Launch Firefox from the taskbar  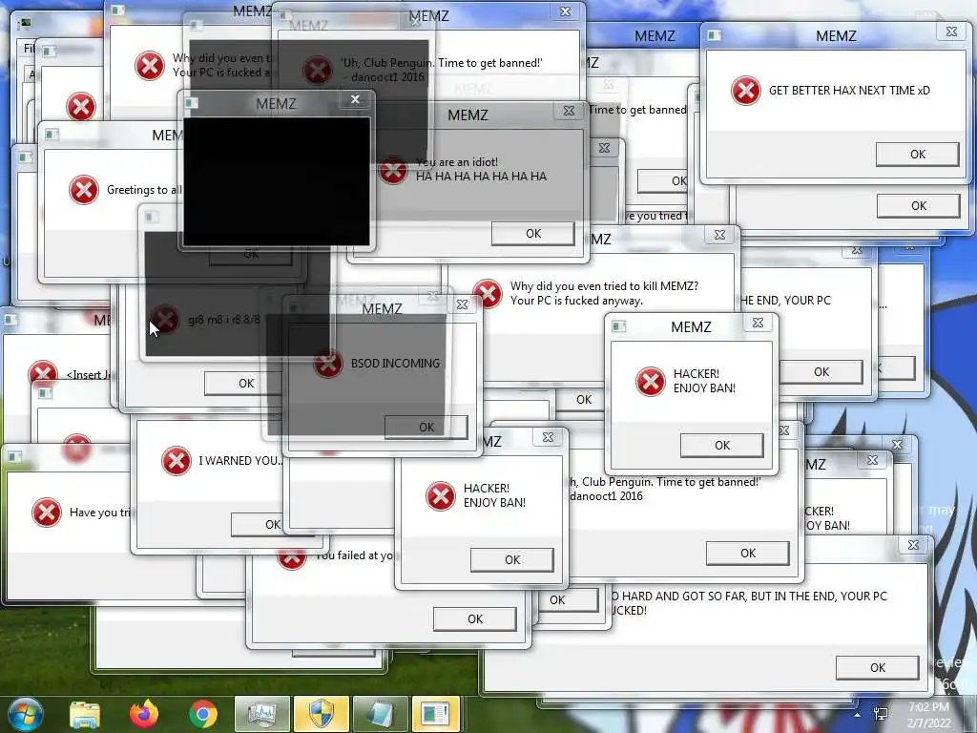[144, 714]
